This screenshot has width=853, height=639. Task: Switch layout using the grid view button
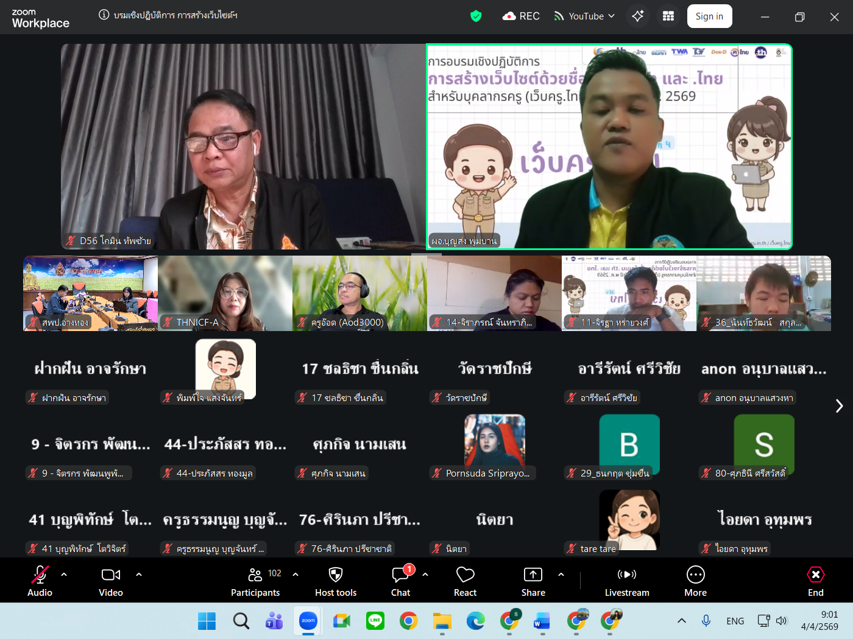pos(668,16)
